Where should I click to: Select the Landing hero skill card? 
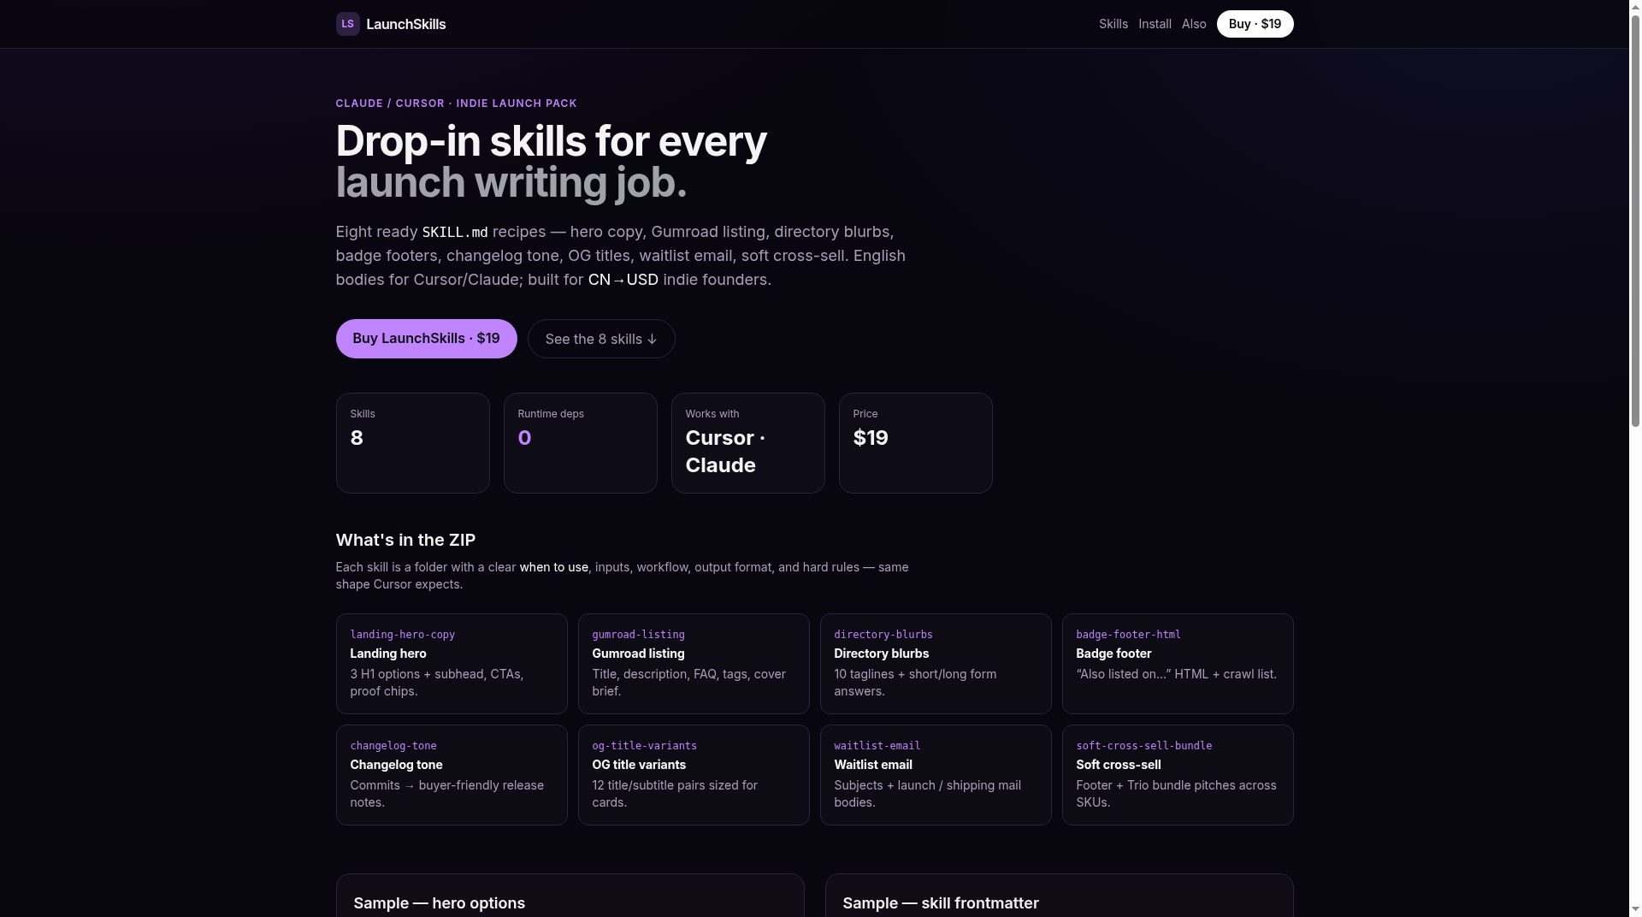tap(452, 664)
